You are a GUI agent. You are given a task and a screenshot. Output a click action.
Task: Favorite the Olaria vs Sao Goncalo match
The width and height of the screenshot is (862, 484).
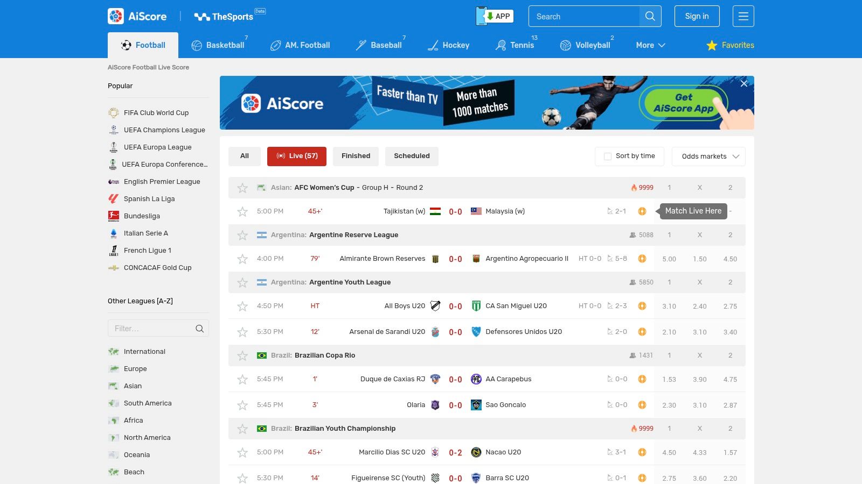pos(242,404)
